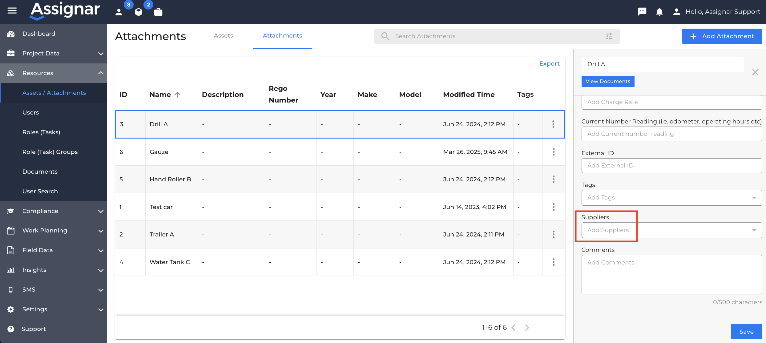This screenshot has height=343, width=766.
Task: Click the Modified Time column header
Action: click(x=469, y=95)
